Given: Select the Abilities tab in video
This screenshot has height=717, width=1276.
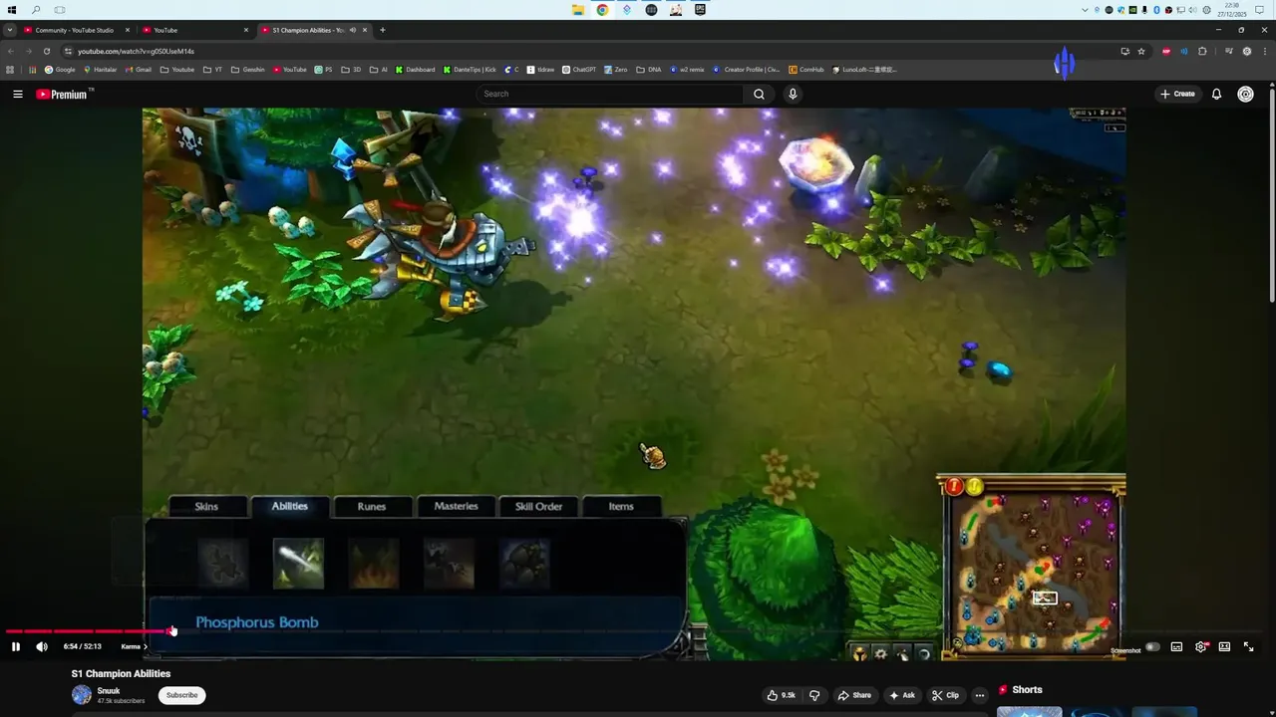Looking at the screenshot, I should tap(290, 506).
